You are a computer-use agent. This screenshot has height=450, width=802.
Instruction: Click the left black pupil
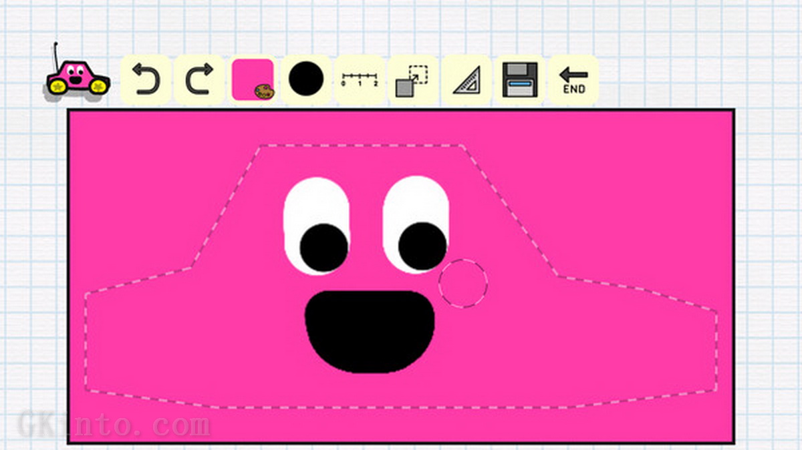pyautogui.click(x=324, y=248)
